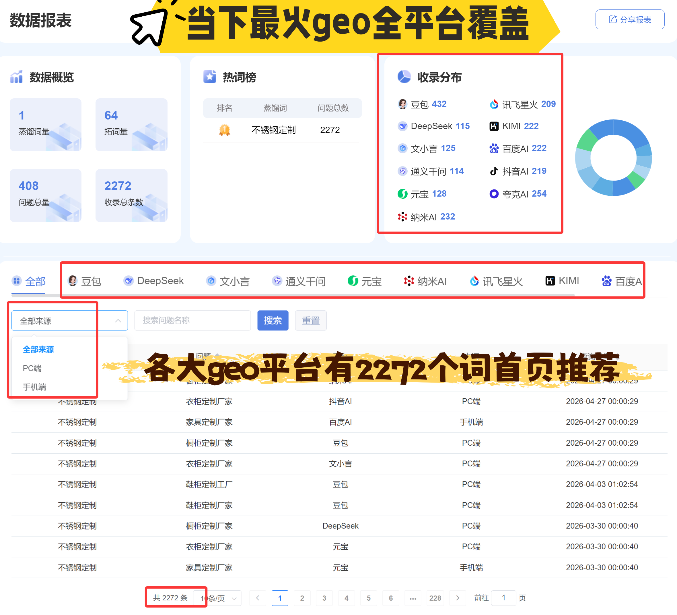This screenshot has width=677, height=615.
Task: Click the 纳米AI red logo in 收录分布
Action: point(402,217)
